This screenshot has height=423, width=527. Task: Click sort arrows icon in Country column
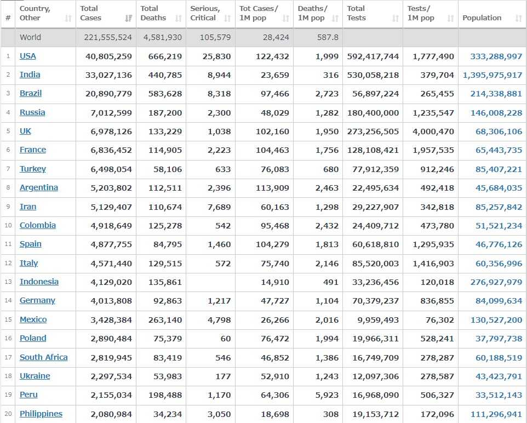tap(68, 18)
